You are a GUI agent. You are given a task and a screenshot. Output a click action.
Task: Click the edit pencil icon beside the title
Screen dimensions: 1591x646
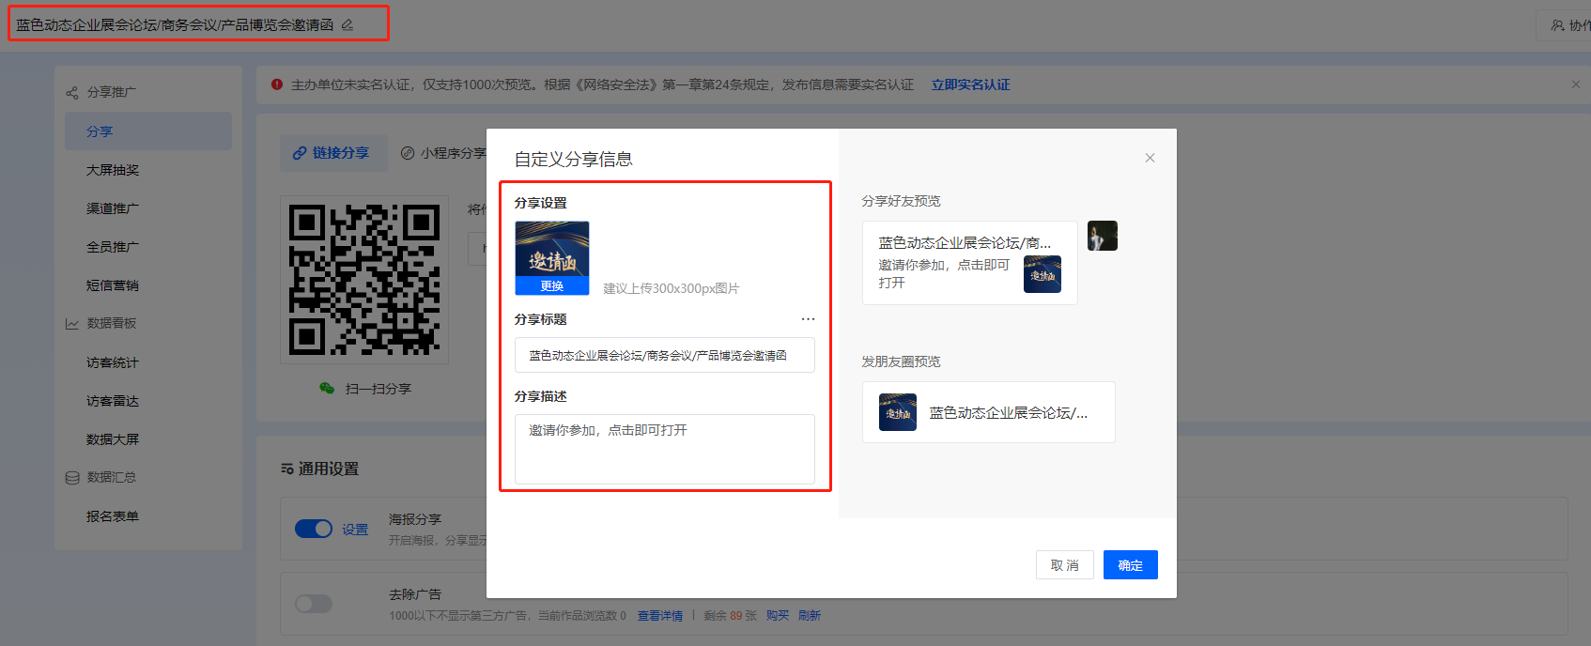(348, 24)
